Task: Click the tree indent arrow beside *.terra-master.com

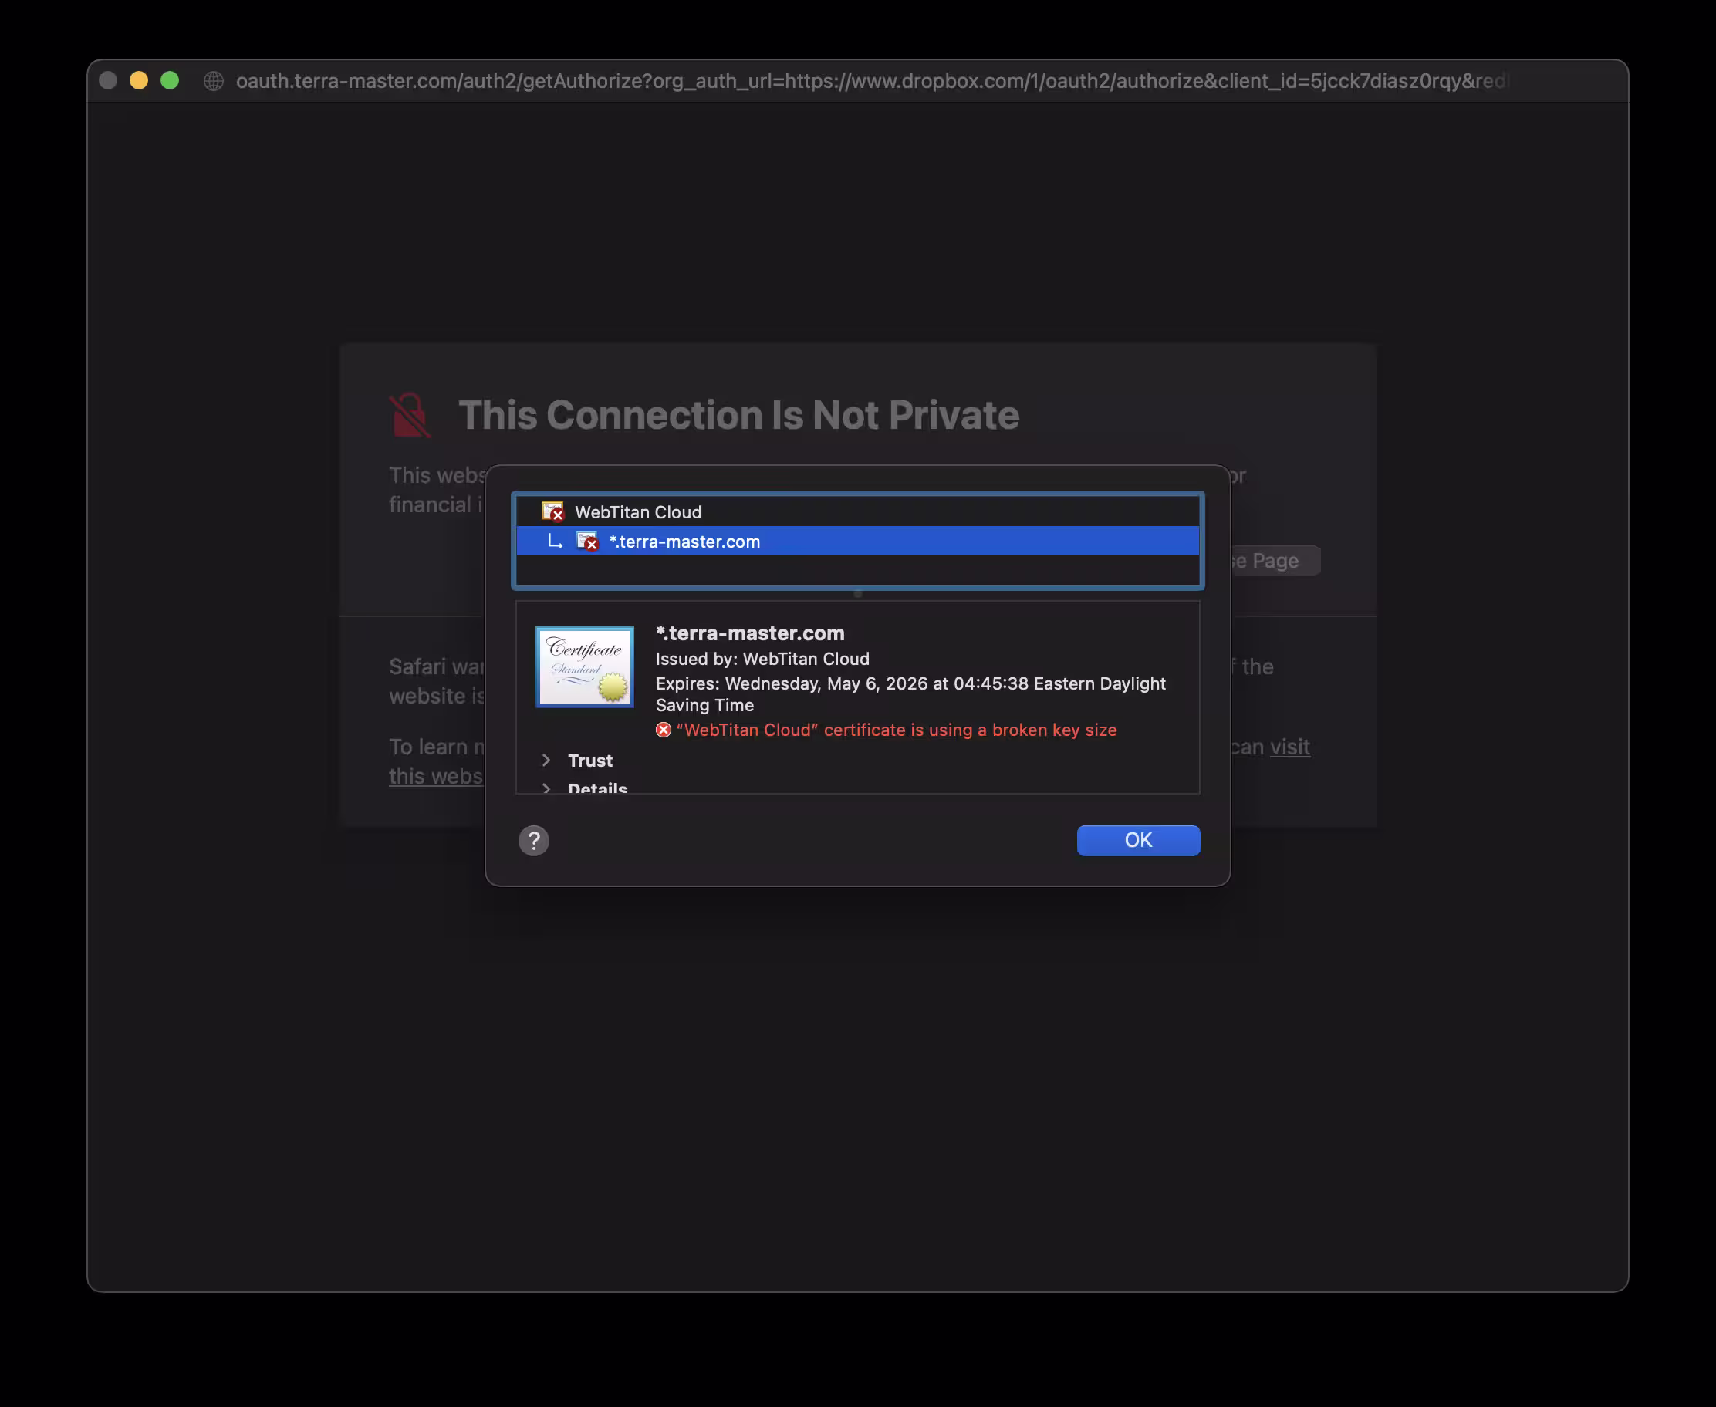Action: coord(556,542)
